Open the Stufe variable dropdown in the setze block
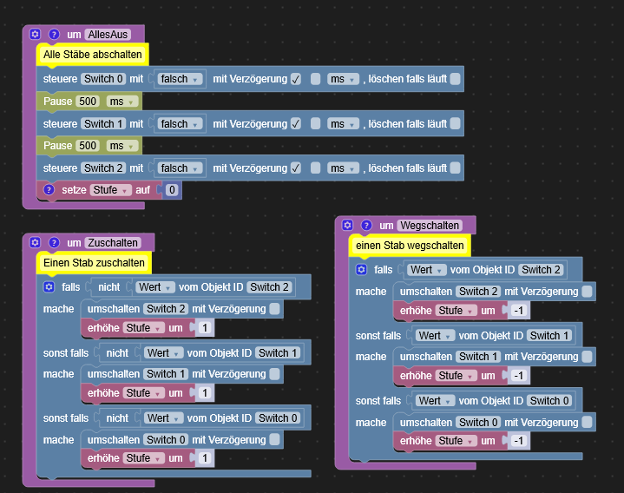 (110, 189)
